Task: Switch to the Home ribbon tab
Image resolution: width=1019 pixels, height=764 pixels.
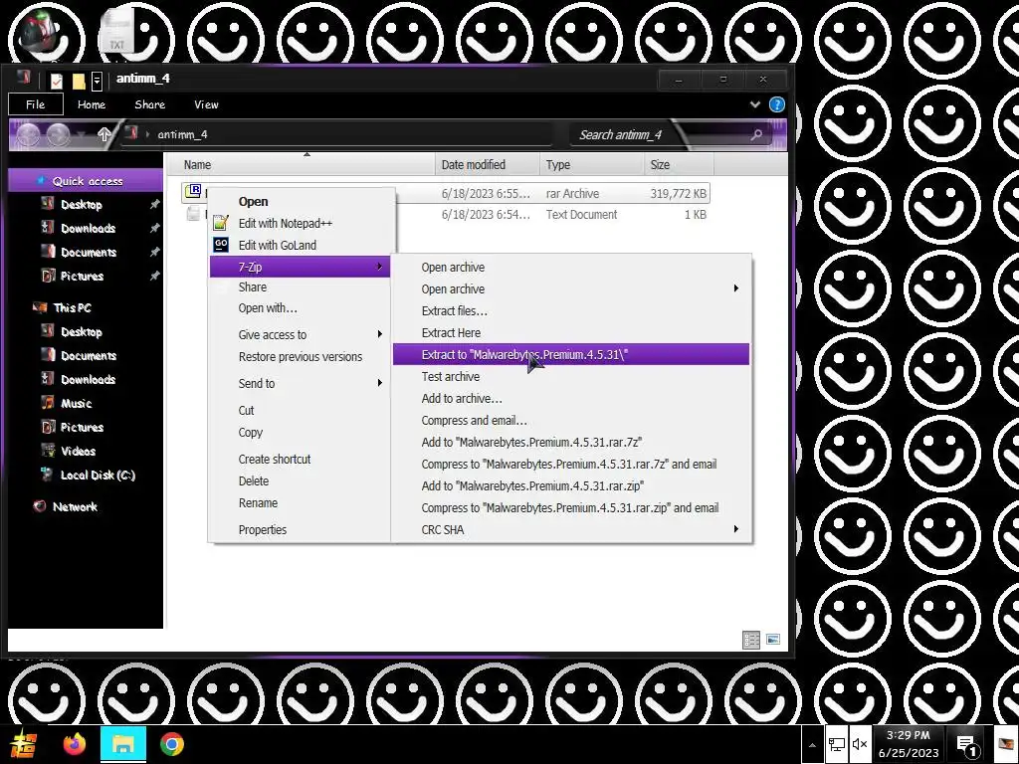Action: (x=91, y=103)
